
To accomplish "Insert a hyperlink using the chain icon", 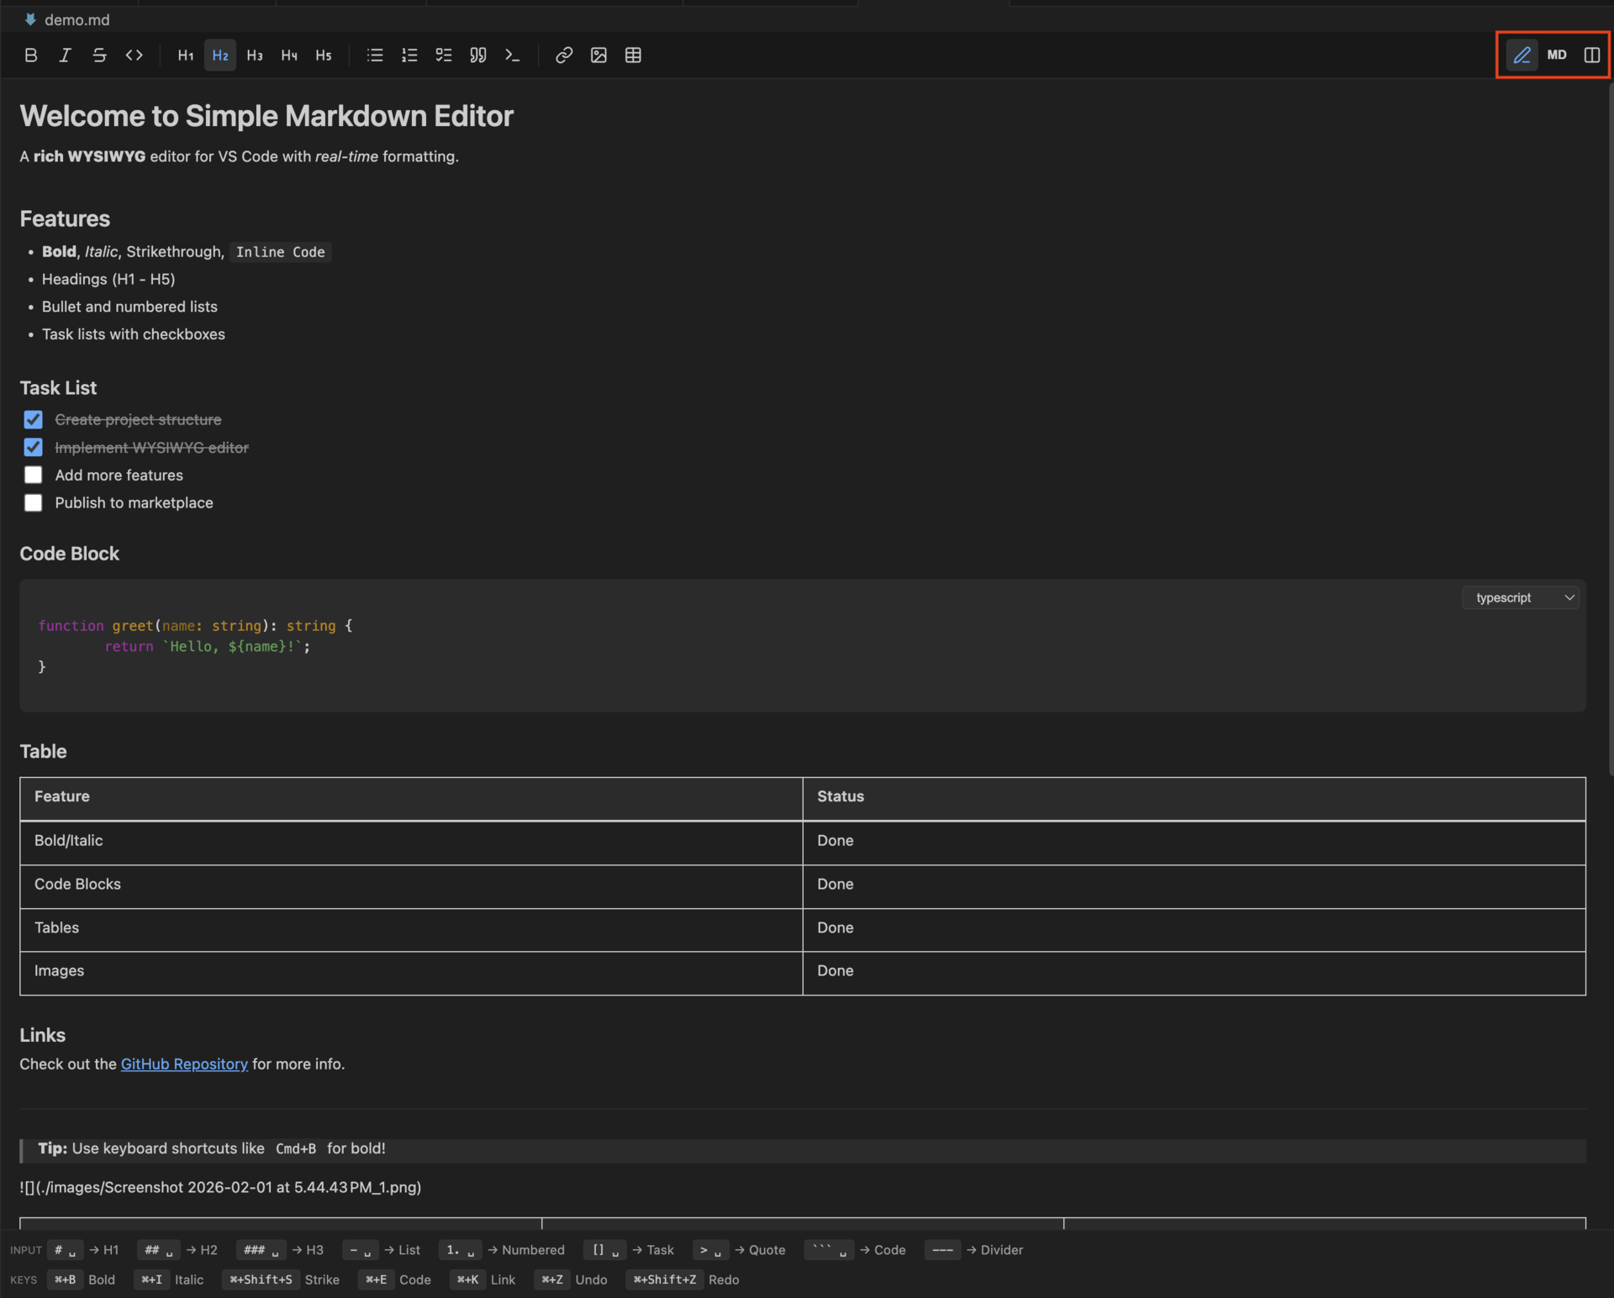I will tap(563, 55).
